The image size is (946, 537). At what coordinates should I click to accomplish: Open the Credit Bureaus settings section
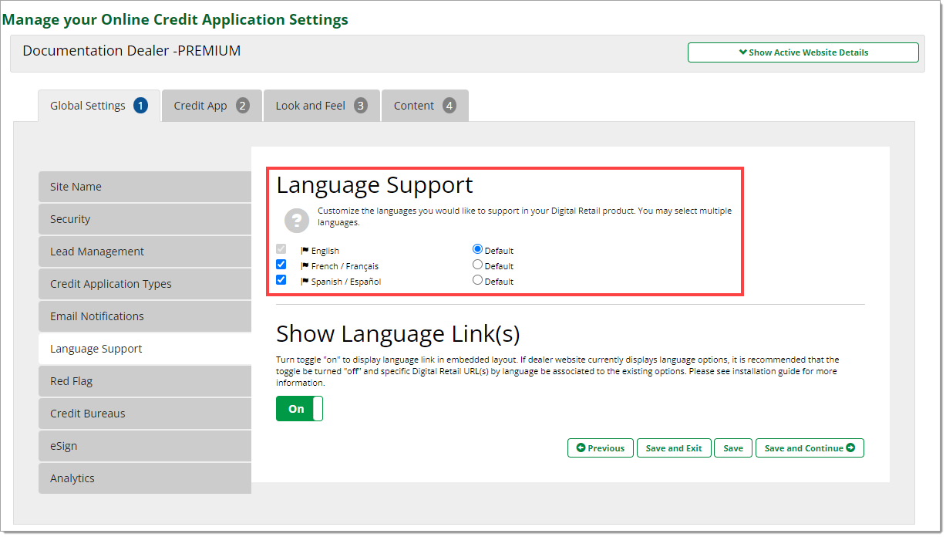[145, 414]
